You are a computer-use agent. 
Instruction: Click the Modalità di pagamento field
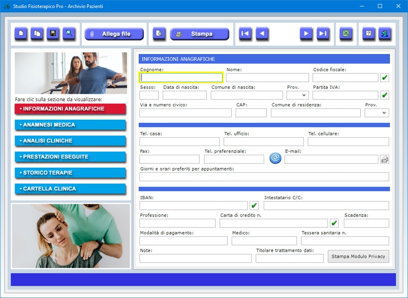pos(184,241)
